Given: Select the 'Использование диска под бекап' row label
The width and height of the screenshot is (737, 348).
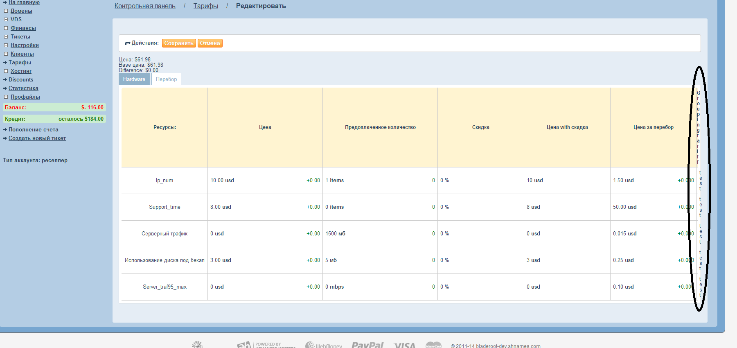Looking at the screenshot, I should pos(165,260).
